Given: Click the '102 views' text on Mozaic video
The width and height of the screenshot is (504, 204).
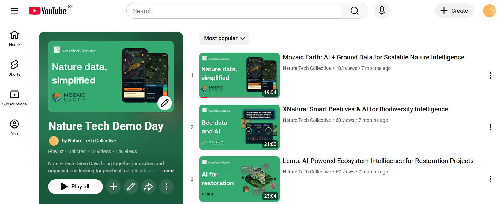Looking at the screenshot, I should [x=346, y=68].
